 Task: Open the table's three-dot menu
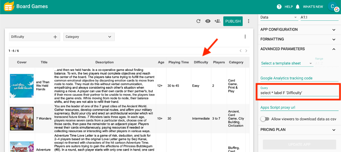click(245, 36)
